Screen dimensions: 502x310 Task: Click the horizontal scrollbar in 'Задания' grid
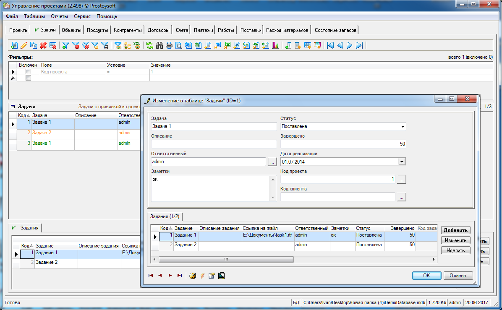[x=226, y=259]
